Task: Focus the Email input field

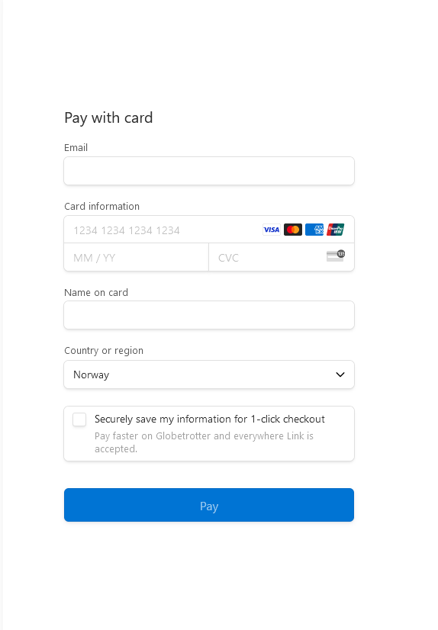Action: coord(209,171)
